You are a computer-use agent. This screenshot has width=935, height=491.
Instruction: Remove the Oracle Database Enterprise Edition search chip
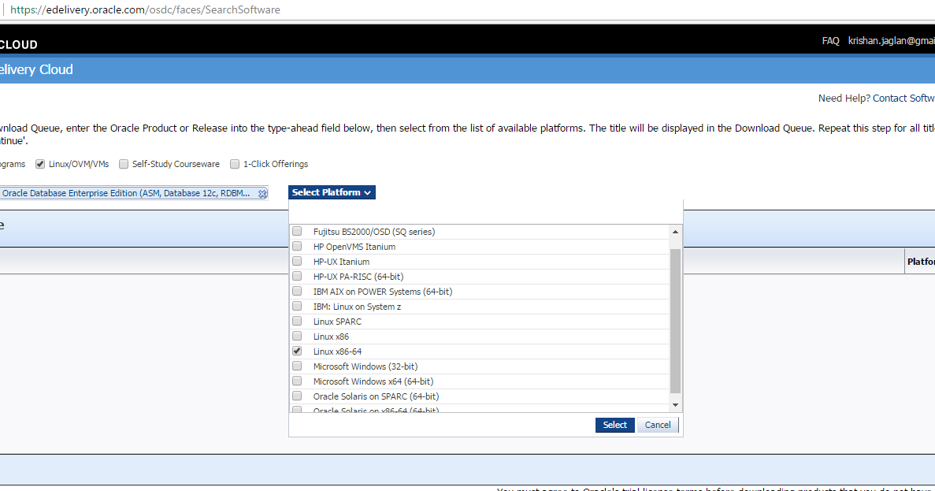click(262, 194)
